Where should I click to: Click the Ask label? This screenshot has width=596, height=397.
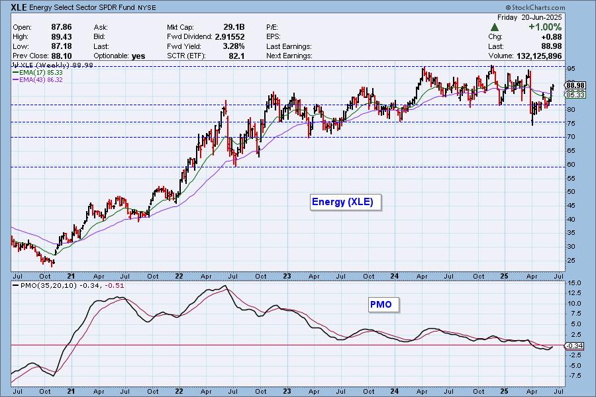coord(101,27)
